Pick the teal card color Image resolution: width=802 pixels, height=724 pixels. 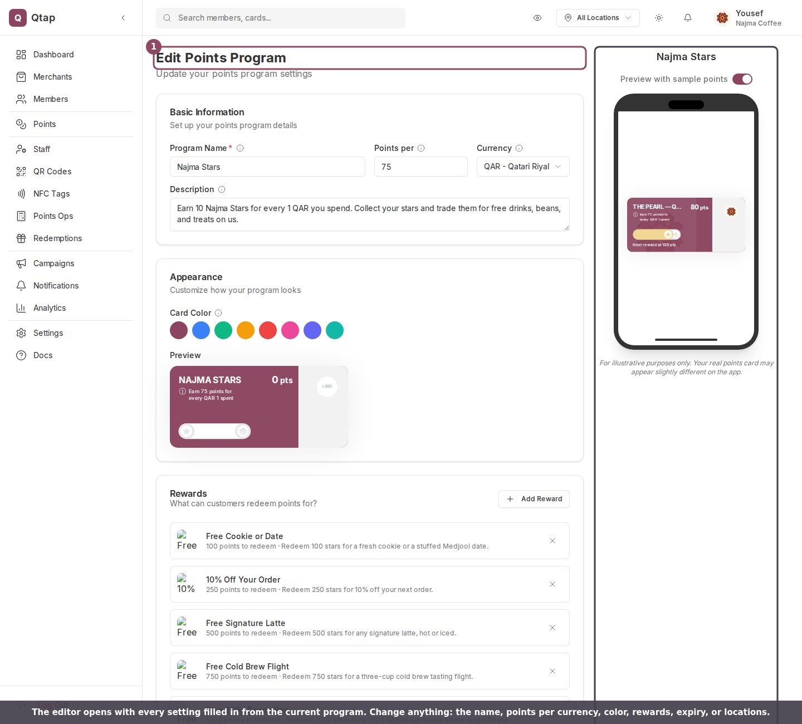pos(335,330)
